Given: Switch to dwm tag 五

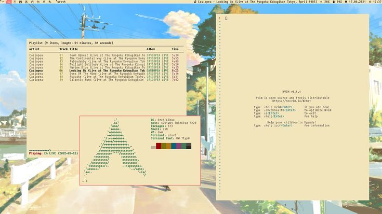Looking at the screenshot, I should point(27,2).
